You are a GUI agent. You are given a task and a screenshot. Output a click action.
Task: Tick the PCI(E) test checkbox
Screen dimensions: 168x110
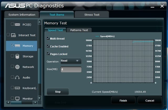(12, 24)
